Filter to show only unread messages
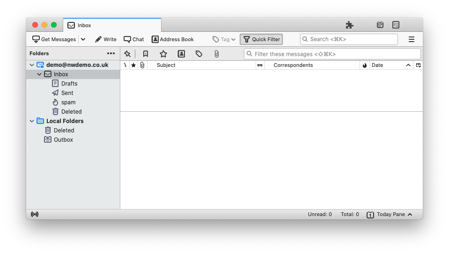 [x=146, y=54]
